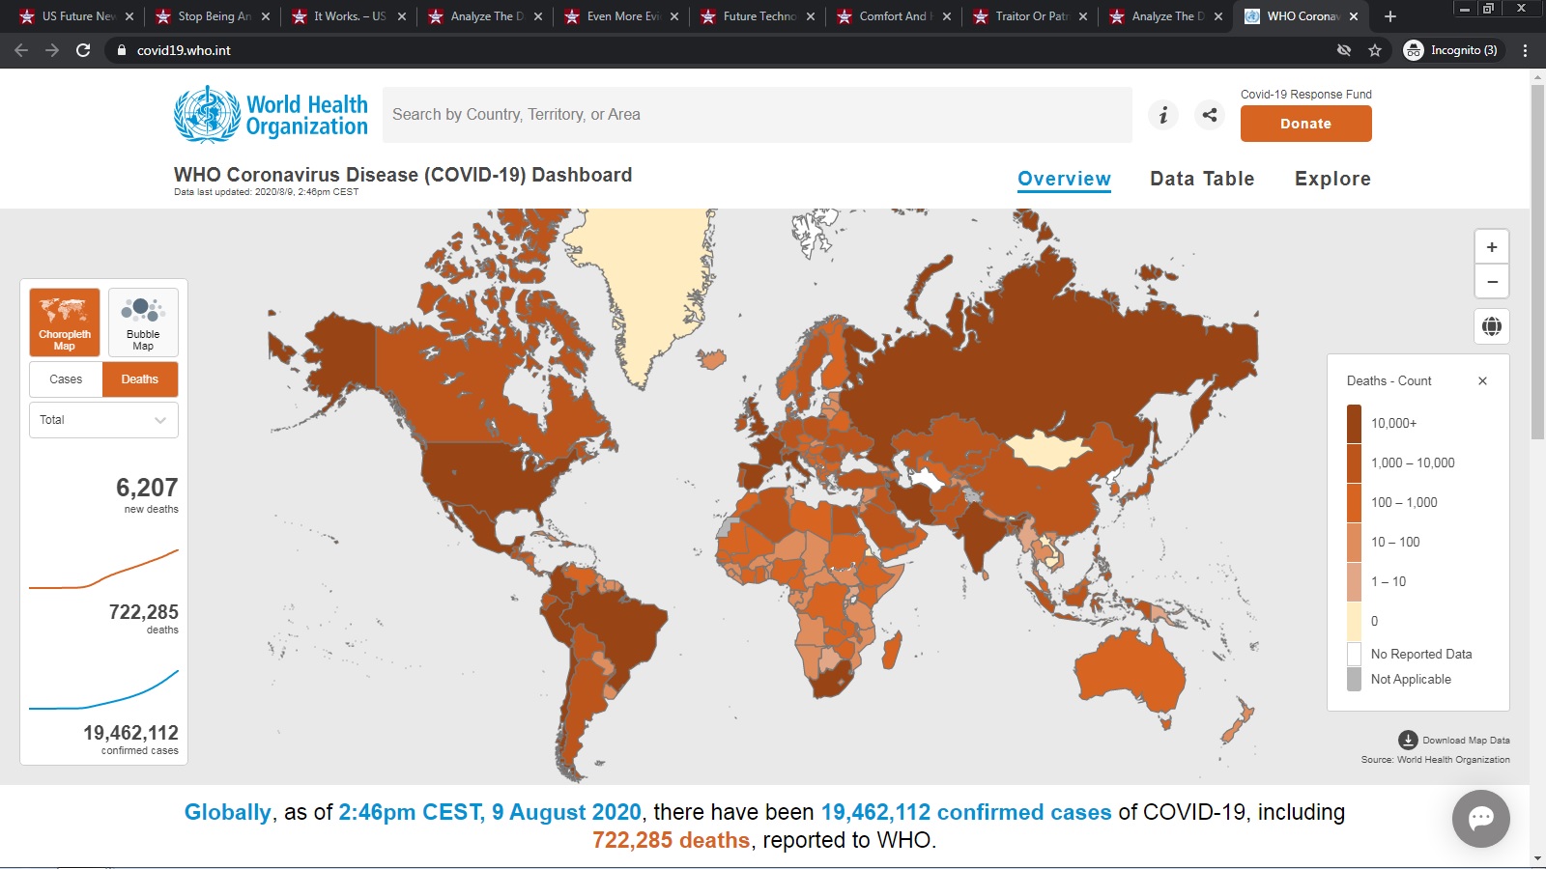This screenshot has height=869, width=1546.
Task: Click the country search field
Action: [x=757, y=115]
